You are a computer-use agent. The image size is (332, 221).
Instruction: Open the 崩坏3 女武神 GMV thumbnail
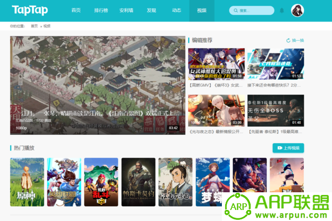pos(216,64)
